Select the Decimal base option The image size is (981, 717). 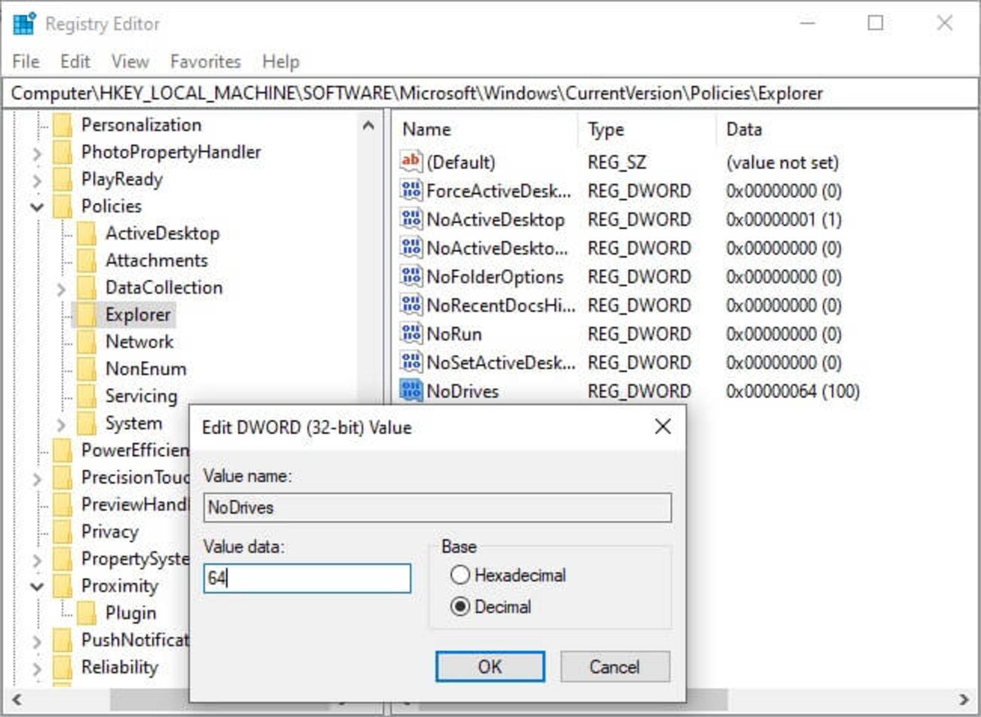coord(491,607)
